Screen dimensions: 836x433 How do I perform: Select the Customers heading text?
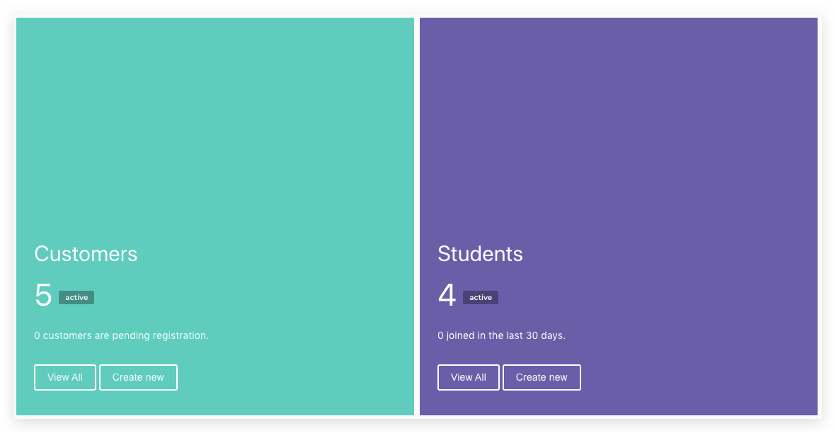coord(86,254)
